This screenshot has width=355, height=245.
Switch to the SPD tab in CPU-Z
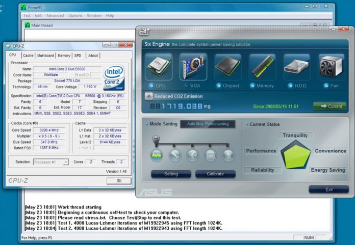[78, 56]
